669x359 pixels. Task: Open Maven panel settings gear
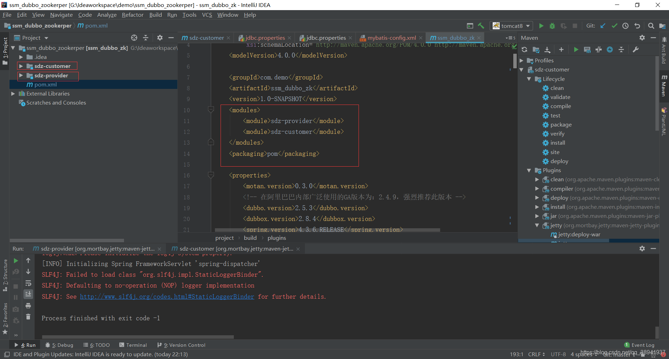point(642,38)
